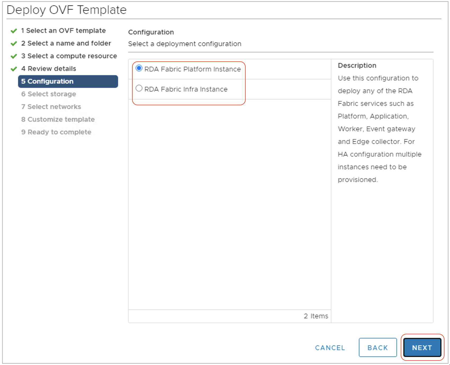450x365 pixels.
Task: Cancel the Deploy OVF Template wizard
Action: coord(330,348)
